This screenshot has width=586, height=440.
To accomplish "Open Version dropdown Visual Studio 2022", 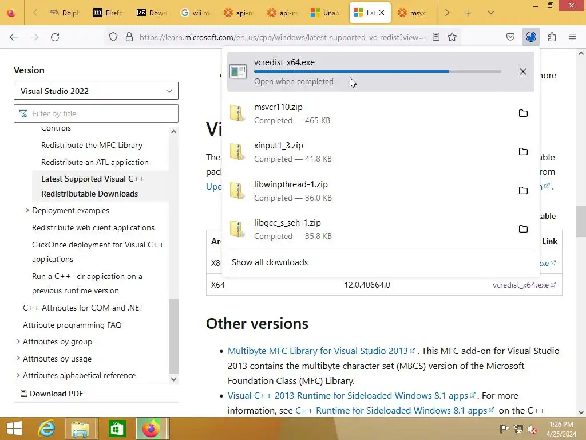I will (96, 91).
